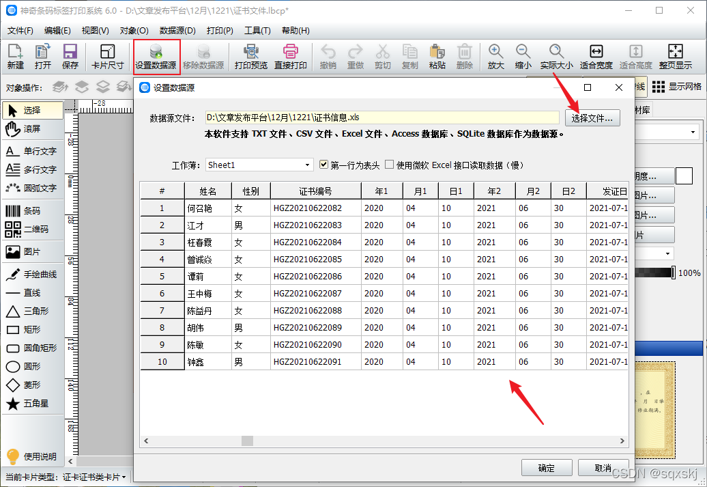Select the 矩形 rectangle tool
The height and width of the screenshot is (487, 707).
coord(33,329)
